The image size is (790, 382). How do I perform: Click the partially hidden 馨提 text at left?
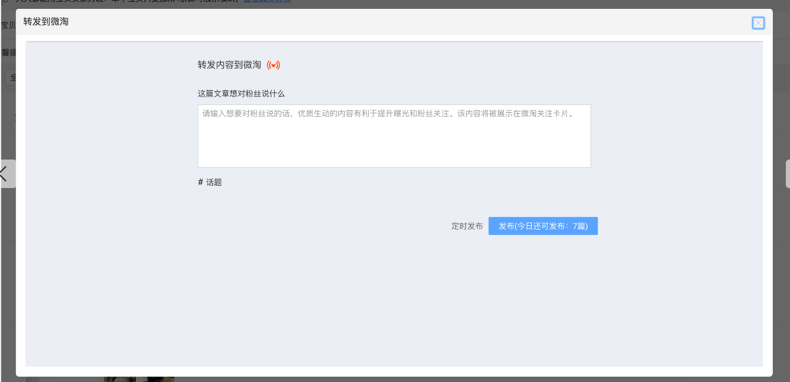[8, 53]
